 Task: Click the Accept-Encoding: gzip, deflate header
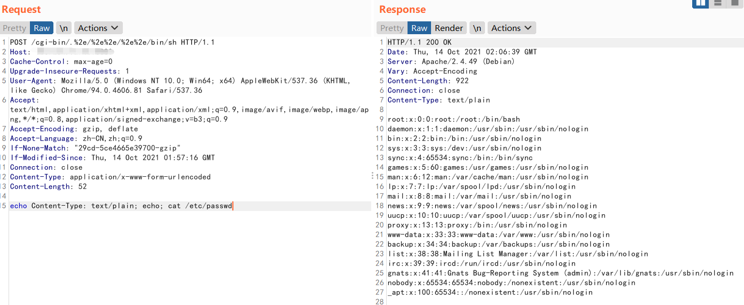point(74,129)
